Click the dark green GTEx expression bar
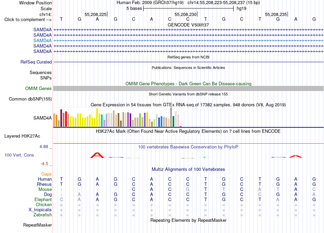Image resolution: width=324 pixels, height=233 pixels. coord(173,122)
